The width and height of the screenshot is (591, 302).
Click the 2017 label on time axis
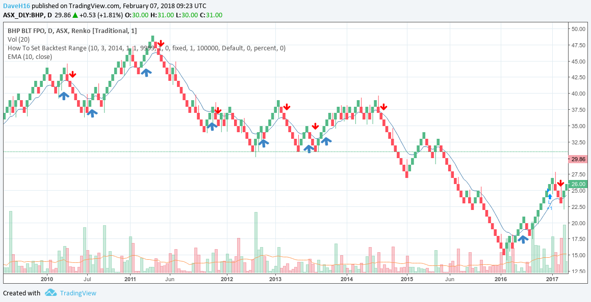click(x=552, y=279)
